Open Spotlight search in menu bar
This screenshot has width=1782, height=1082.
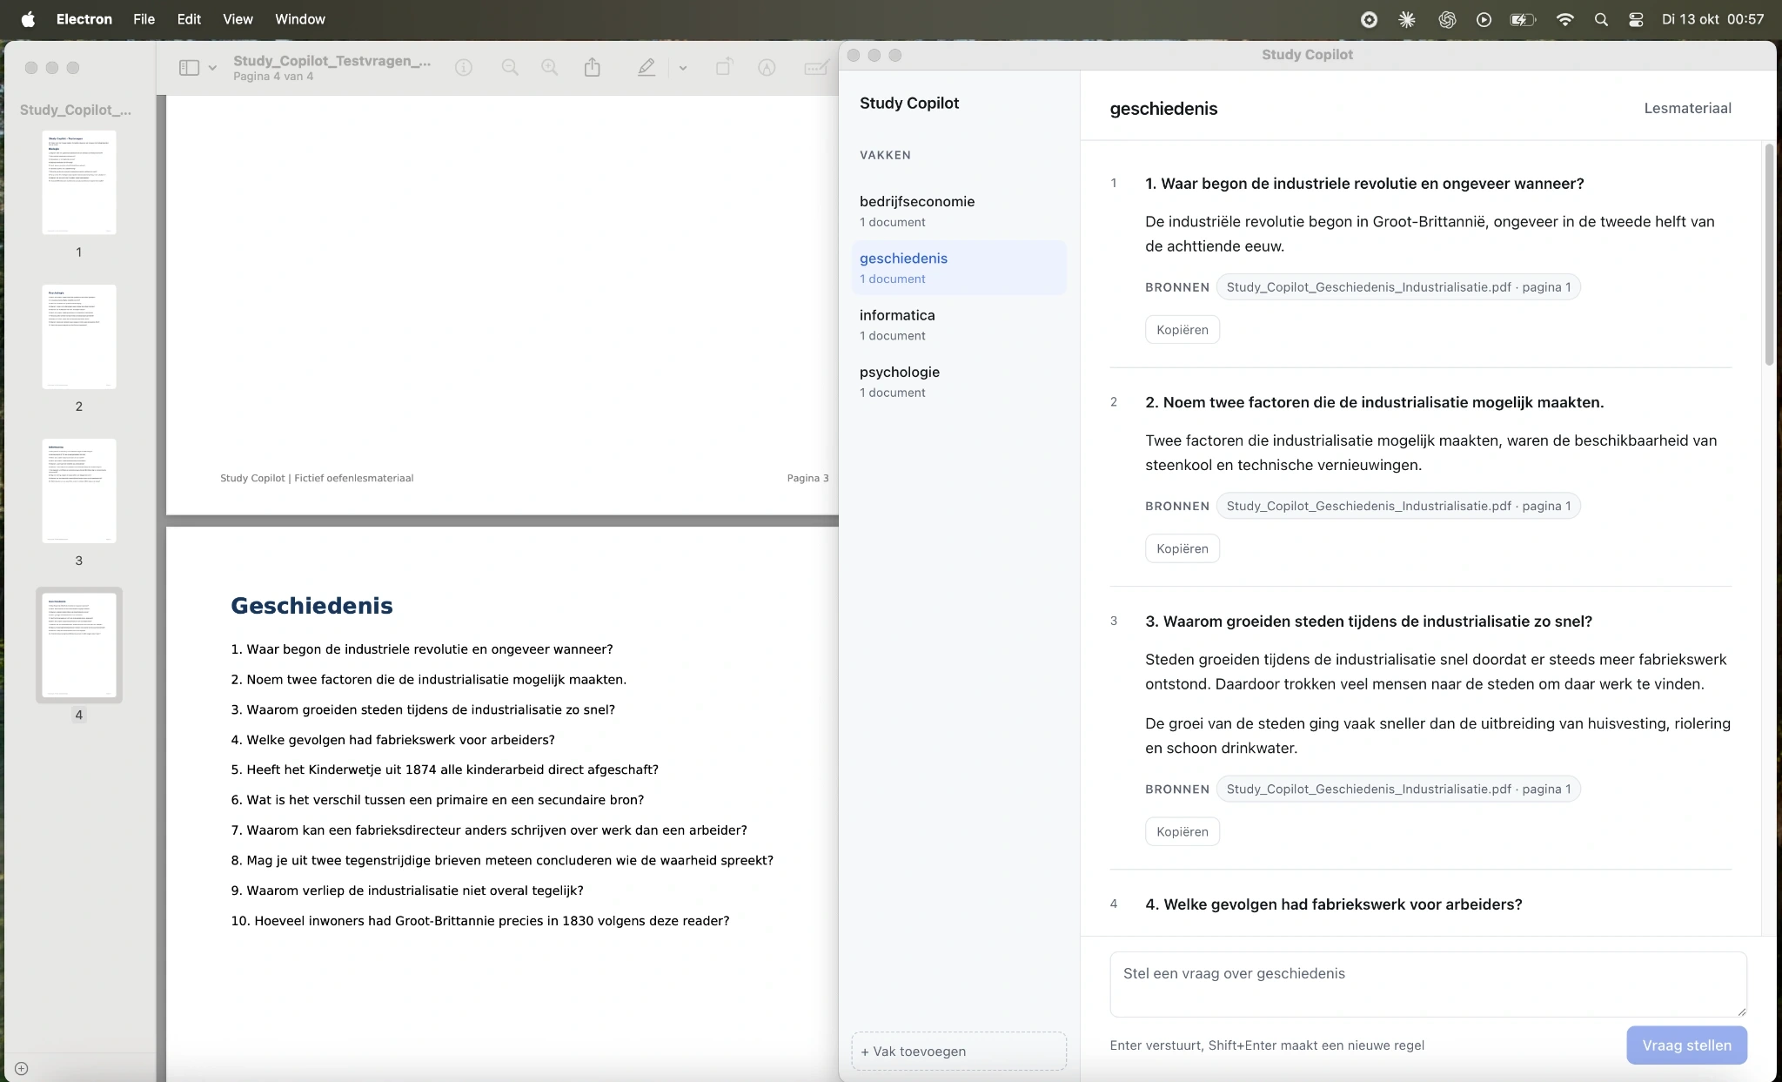1601,19
